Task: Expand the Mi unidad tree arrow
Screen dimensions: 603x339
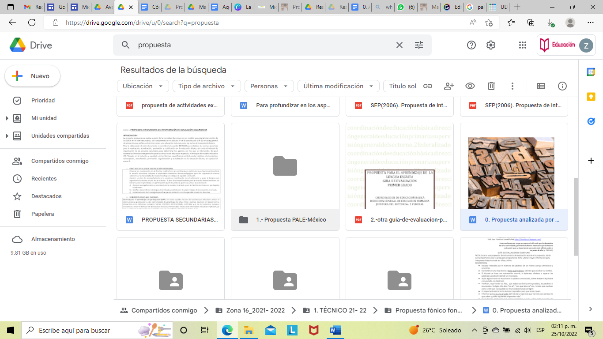Action: 7,118
